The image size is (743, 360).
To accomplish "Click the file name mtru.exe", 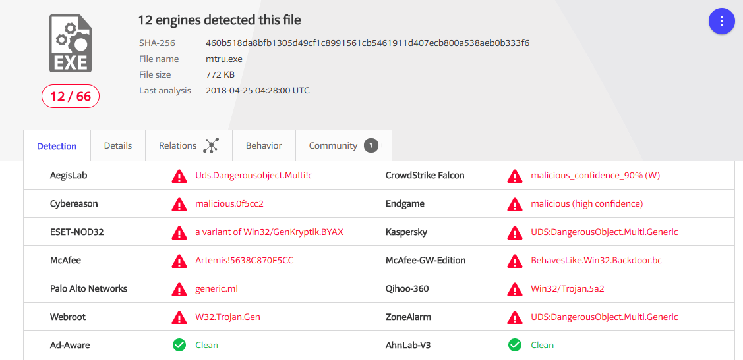I will tap(223, 59).
